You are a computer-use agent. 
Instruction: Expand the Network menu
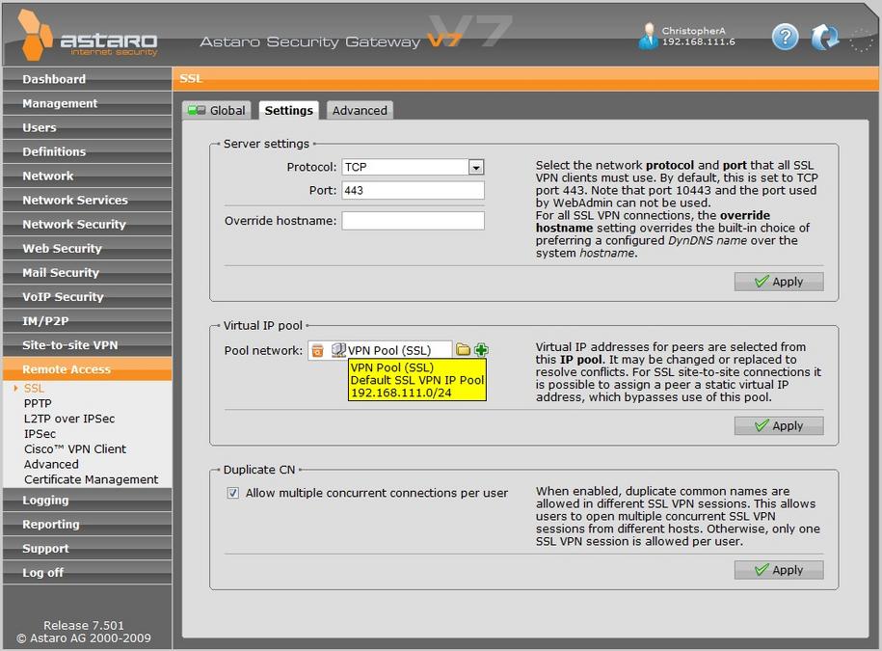click(x=88, y=176)
